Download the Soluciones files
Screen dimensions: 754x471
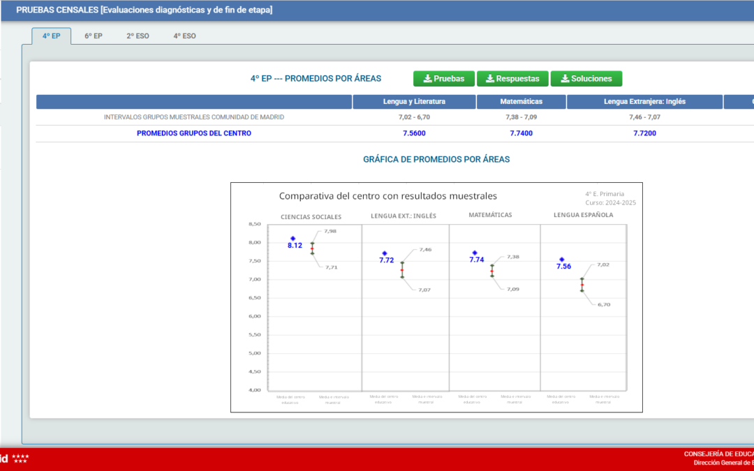pyautogui.click(x=586, y=79)
